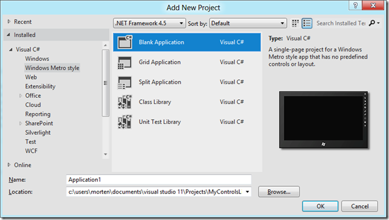Expand the Recent section
The image size is (389, 220).
click(x=9, y=22)
